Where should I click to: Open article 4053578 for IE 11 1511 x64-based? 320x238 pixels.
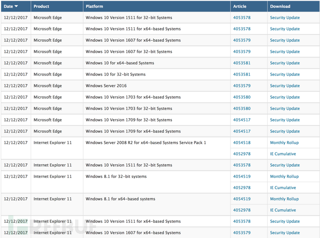[242, 221]
